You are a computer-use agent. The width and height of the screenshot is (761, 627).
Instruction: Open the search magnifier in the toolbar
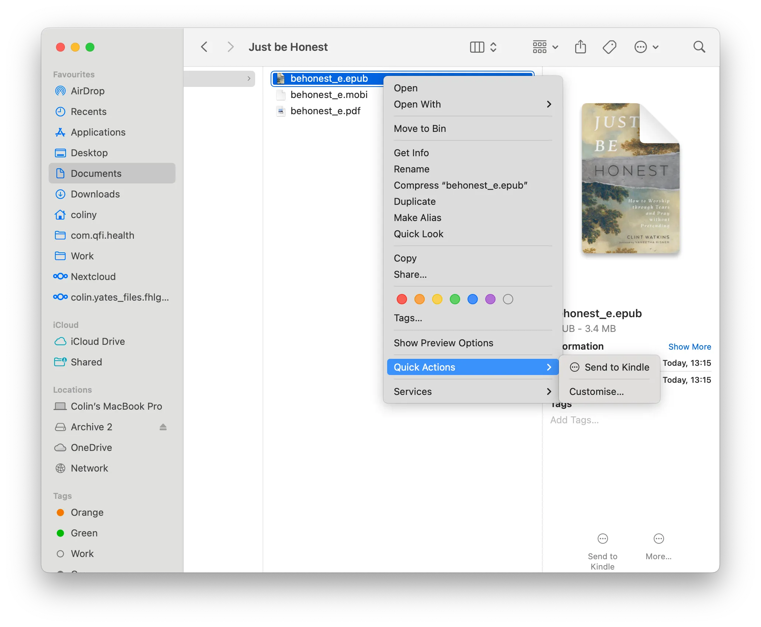(699, 47)
